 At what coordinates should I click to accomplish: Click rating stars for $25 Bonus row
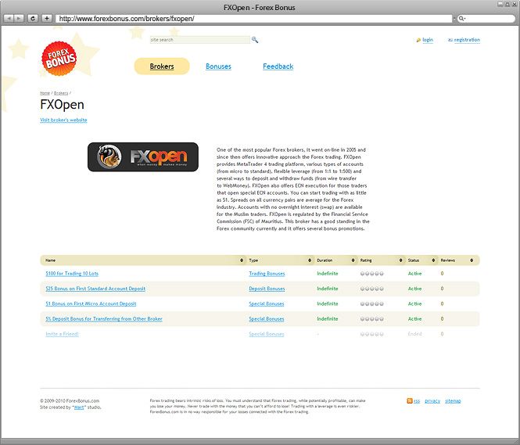[371, 289]
